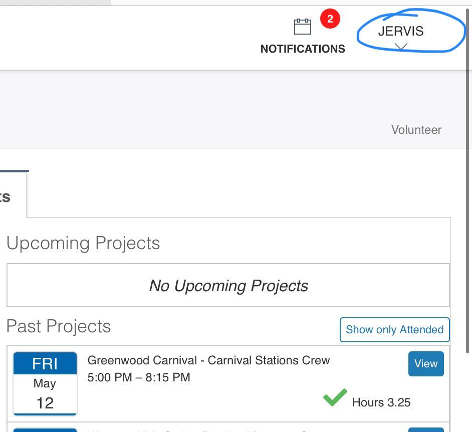Open the JERVIS user menu

click(400, 31)
